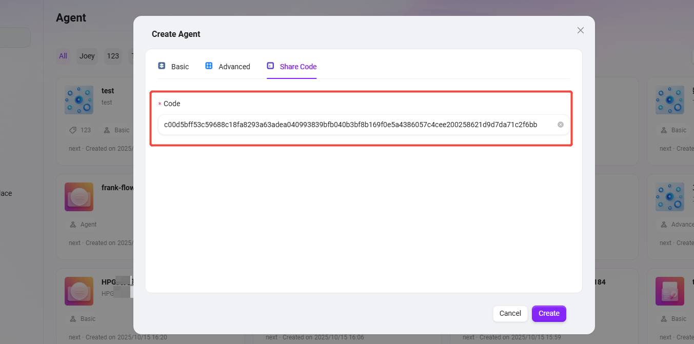Image resolution: width=694 pixels, height=344 pixels.
Task: Click the frank-flow agent avatar icon
Action: point(79,197)
